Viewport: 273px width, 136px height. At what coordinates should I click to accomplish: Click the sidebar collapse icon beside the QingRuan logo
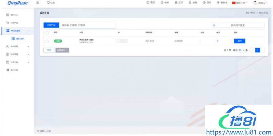(x=38, y=3)
